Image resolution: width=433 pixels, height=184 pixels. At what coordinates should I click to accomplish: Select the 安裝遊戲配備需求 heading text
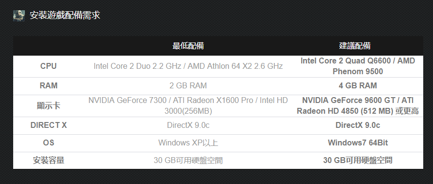(x=65, y=15)
